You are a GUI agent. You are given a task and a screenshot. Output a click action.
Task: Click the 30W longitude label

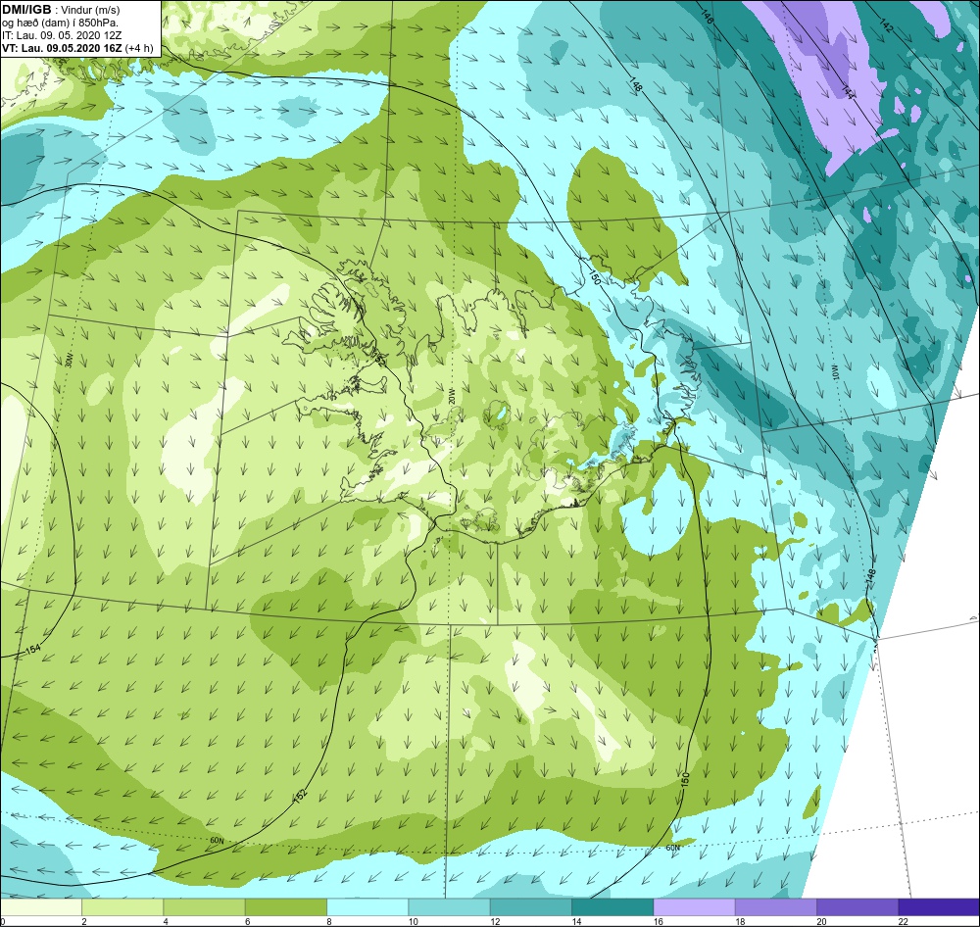pos(69,360)
